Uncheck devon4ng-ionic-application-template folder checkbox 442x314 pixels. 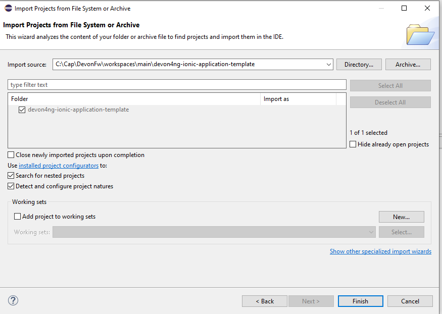click(22, 110)
